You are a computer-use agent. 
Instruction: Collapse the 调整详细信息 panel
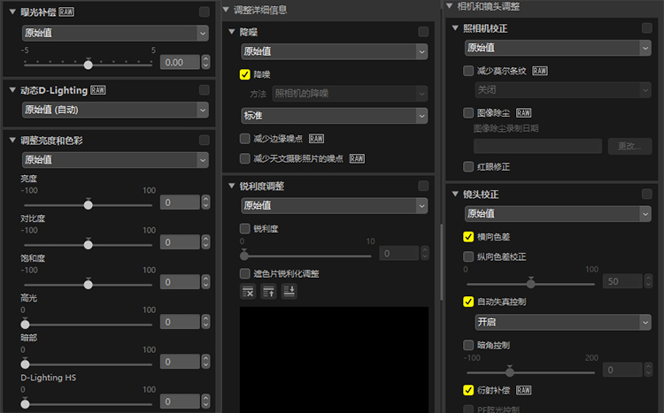pos(226,10)
